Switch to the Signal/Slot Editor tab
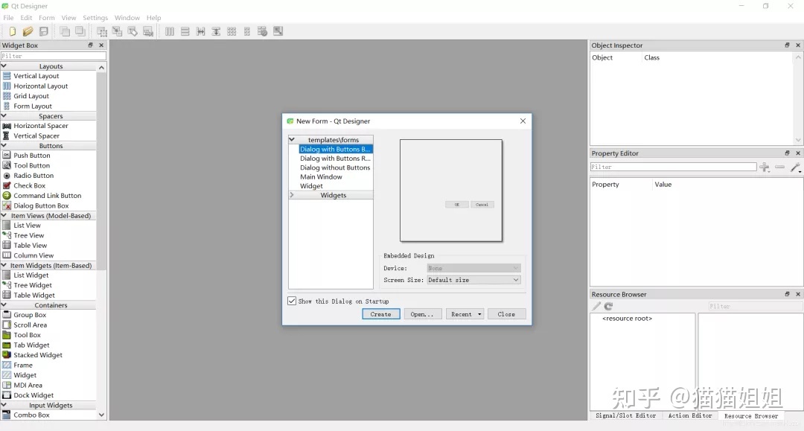This screenshot has height=431, width=804. coord(625,415)
